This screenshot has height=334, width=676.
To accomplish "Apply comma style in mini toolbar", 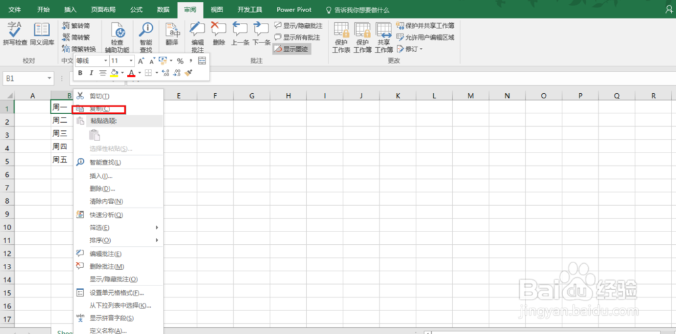I will [191, 61].
